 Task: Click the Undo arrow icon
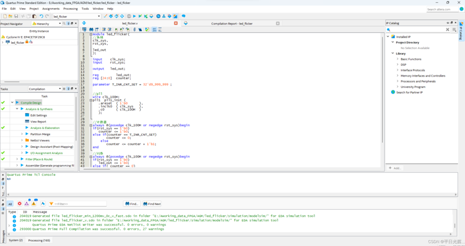pyautogui.click(x=41, y=16)
